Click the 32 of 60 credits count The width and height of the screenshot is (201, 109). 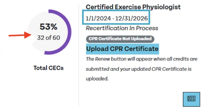[49, 38]
